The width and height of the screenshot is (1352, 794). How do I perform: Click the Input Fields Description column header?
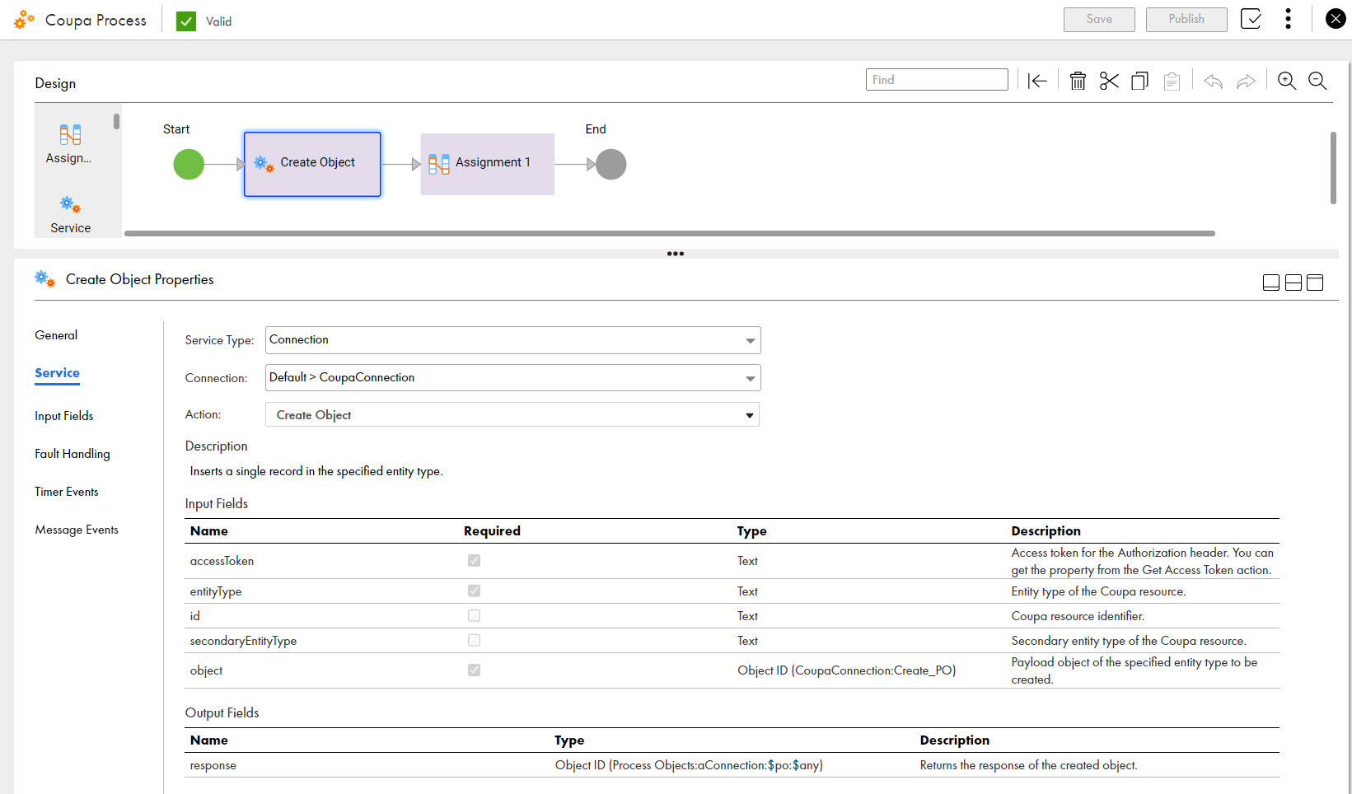pos(1046,531)
